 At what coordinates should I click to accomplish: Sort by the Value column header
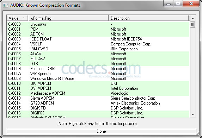pyautogui.click(x=17, y=18)
